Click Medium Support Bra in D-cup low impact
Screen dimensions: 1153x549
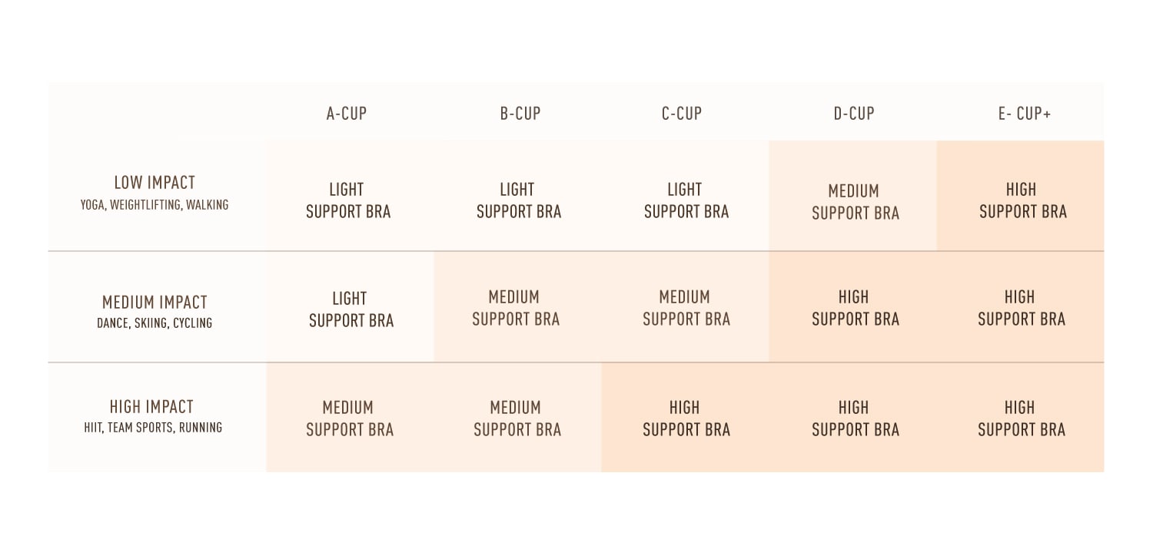point(855,202)
